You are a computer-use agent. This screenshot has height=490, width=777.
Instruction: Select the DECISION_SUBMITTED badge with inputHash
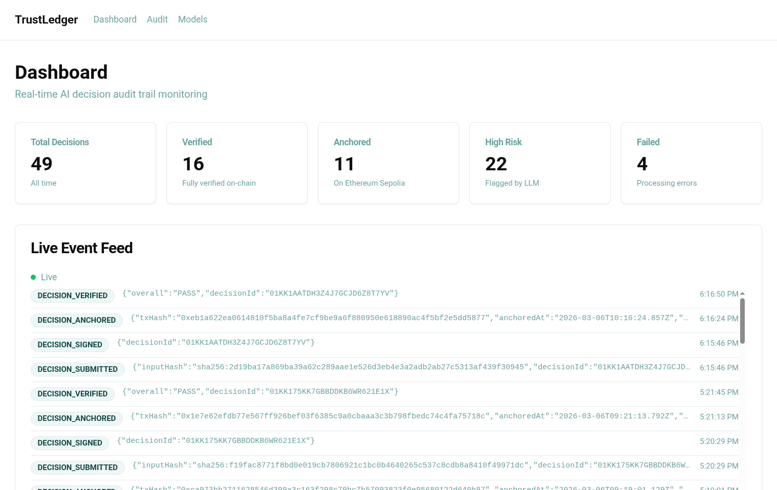[77, 369]
